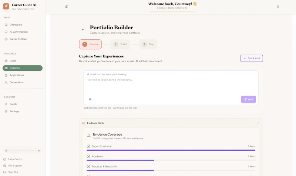Click the Evidence Coverage chart icon
This screenshot has height=176, width=296.
(88, 135)
